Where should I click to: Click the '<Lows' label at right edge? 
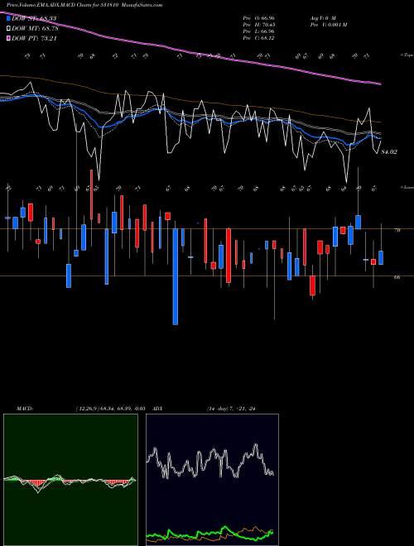pos(407,187)
